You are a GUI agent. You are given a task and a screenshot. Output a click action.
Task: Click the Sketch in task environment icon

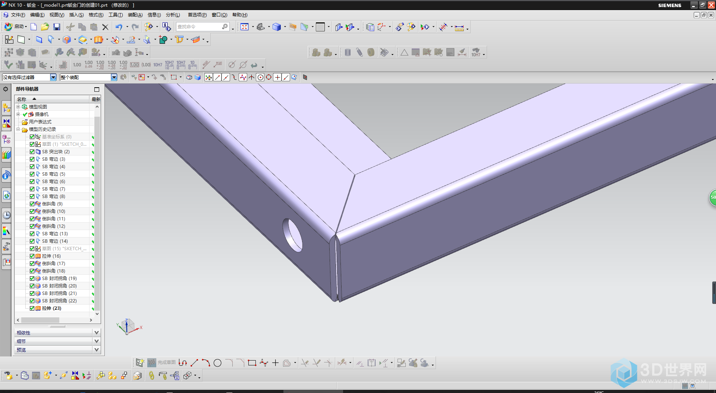[x=9, y=40]
